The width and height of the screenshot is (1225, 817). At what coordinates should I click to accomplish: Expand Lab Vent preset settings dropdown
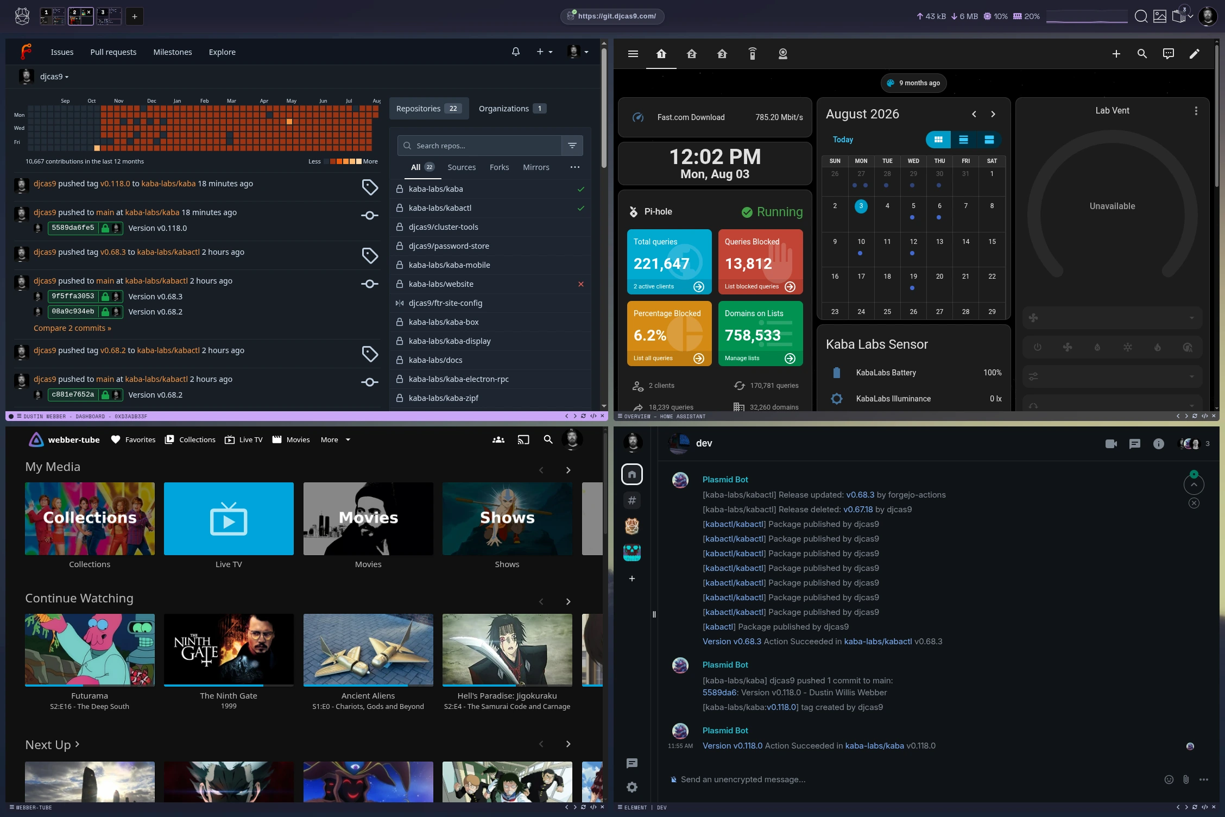click(1112, 376)
